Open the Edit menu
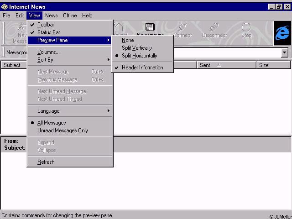This screenshot has height=219, width=292. point(20,16)
